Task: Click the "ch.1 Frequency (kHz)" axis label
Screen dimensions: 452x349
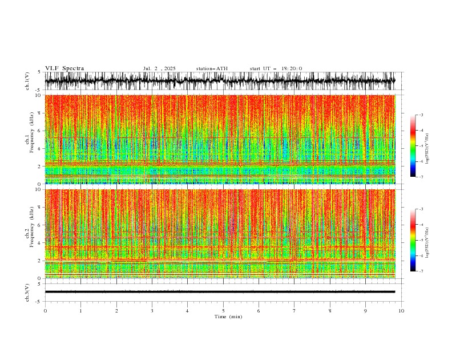Action: click(30, 132)
